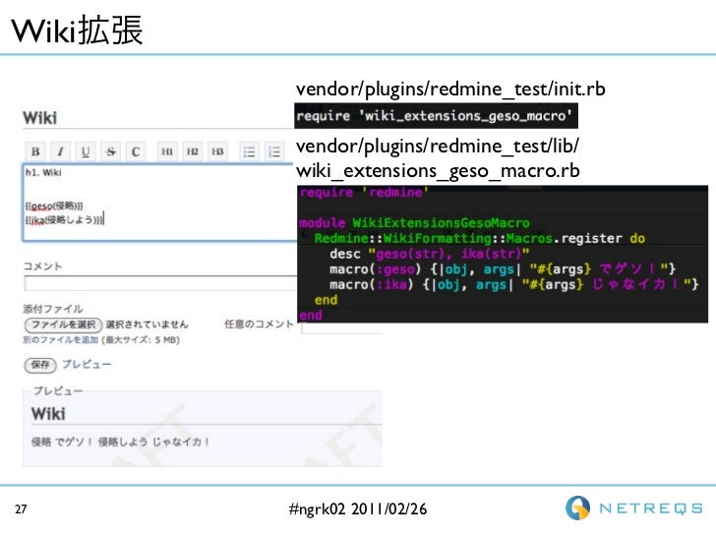Underline text with the U toolbar button
The image size is (716, 537).
86,151
